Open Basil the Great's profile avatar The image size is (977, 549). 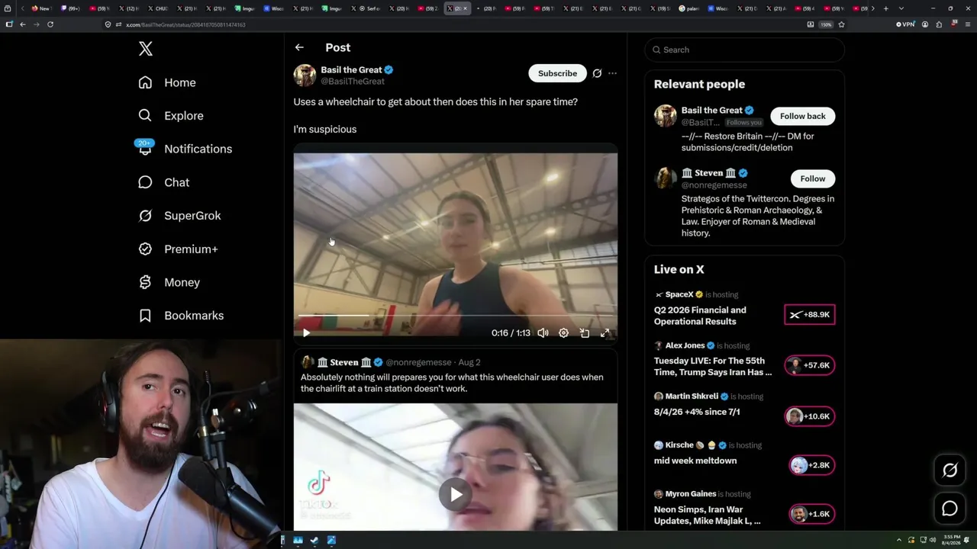point(305,75)
